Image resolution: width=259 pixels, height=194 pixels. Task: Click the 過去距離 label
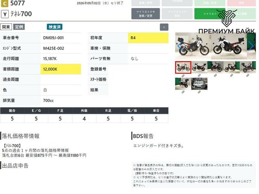pos(11,80)
